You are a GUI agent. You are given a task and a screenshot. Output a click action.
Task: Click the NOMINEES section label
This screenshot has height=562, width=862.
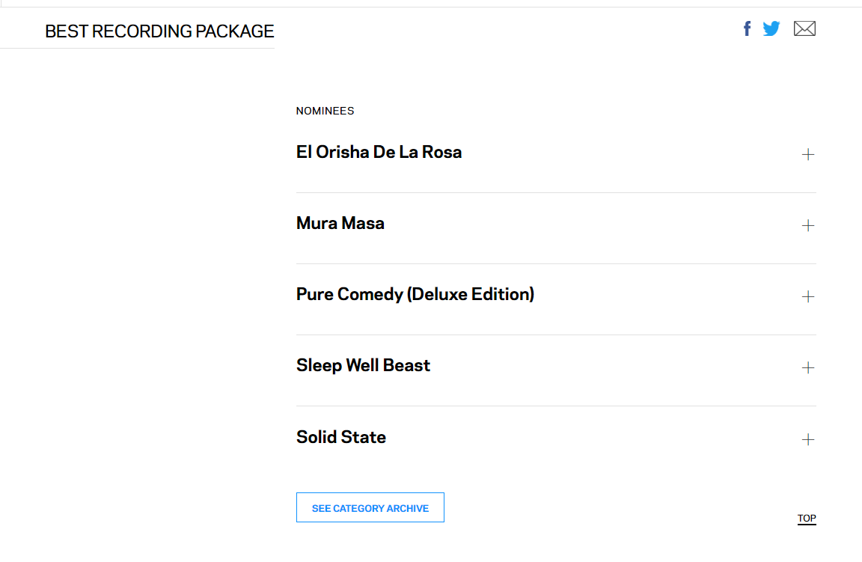point(325,112)
